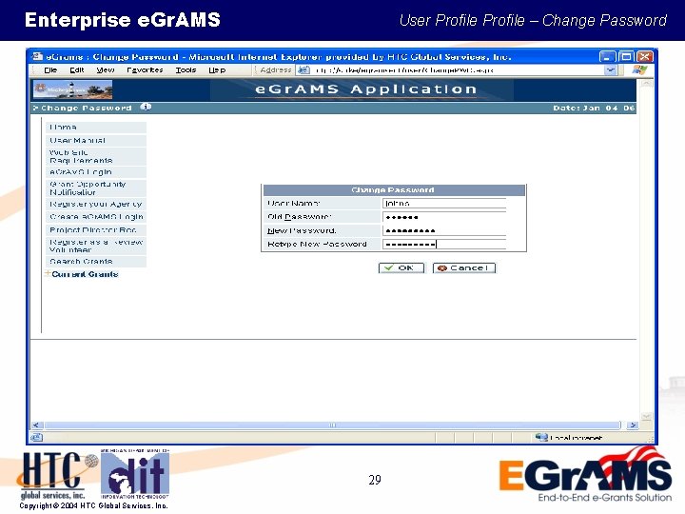The image size is (685, 514).
Task: Open the File menu
Action: [x=50, y=69]
